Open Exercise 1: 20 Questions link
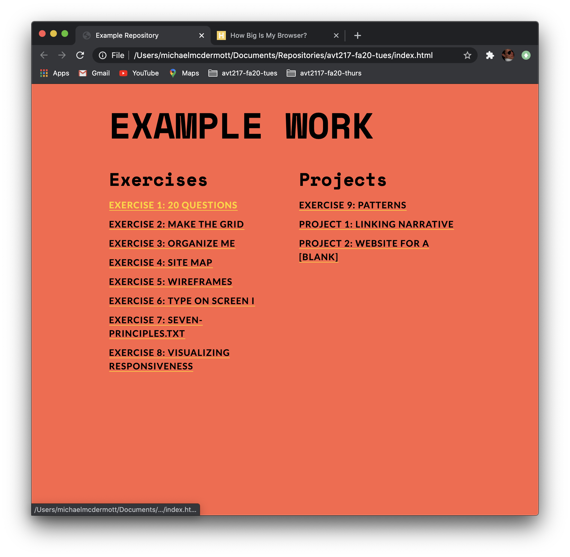570x557 pixels. 173,205
